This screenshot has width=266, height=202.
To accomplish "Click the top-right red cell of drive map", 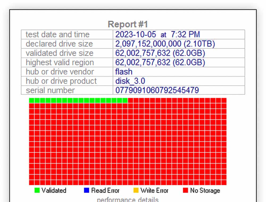I will point(224,100).
